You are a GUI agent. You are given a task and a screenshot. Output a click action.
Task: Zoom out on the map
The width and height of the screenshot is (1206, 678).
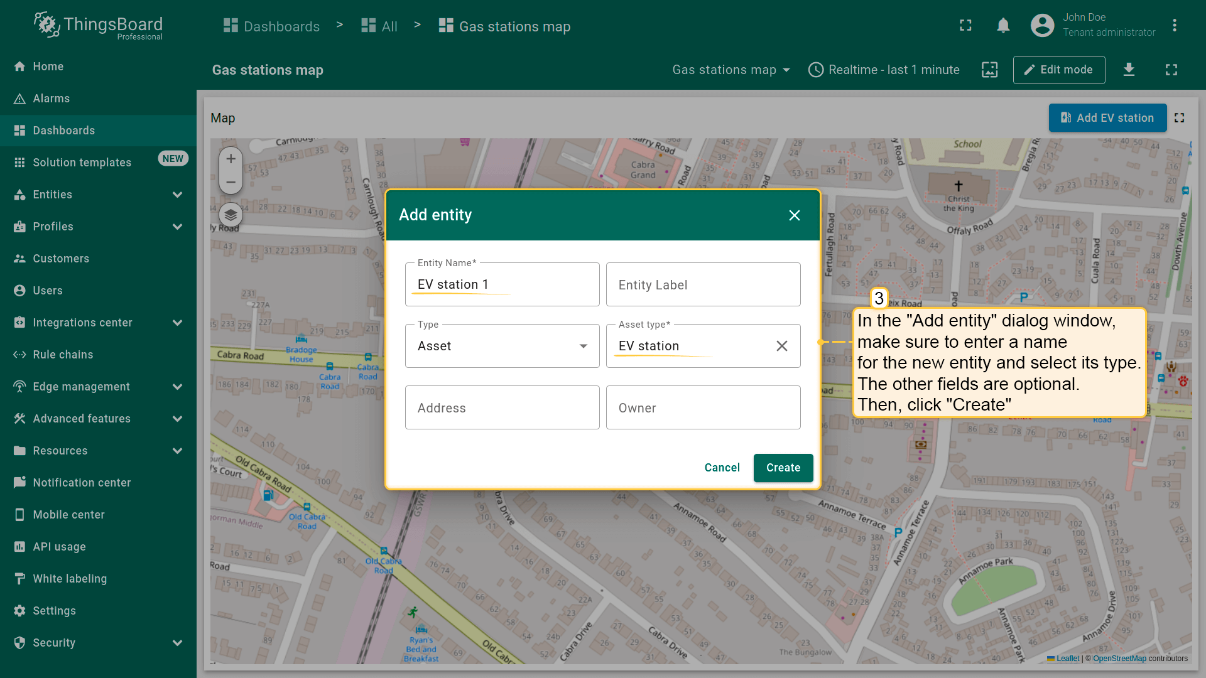[231, 183]
